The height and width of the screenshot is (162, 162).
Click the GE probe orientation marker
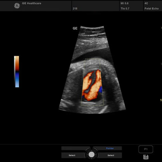[x=75, y=28]
